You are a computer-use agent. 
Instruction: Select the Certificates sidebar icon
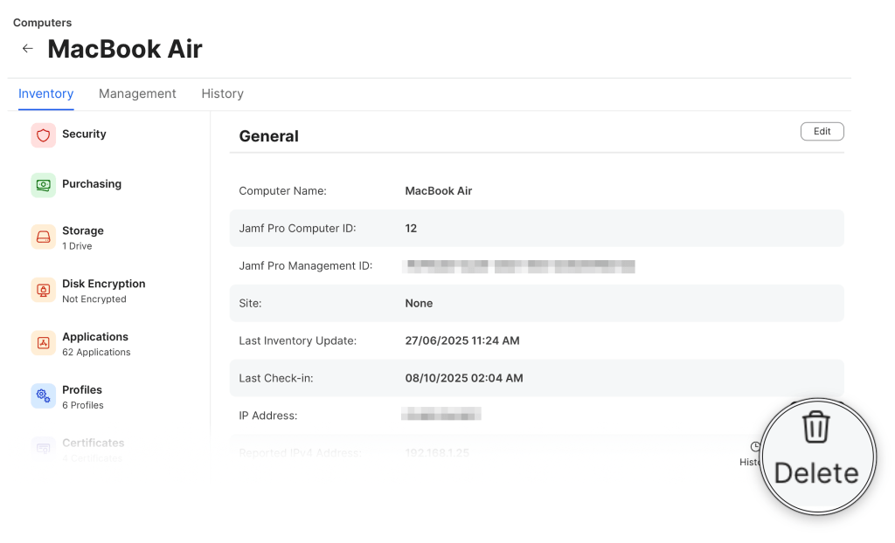pos(43,449)
